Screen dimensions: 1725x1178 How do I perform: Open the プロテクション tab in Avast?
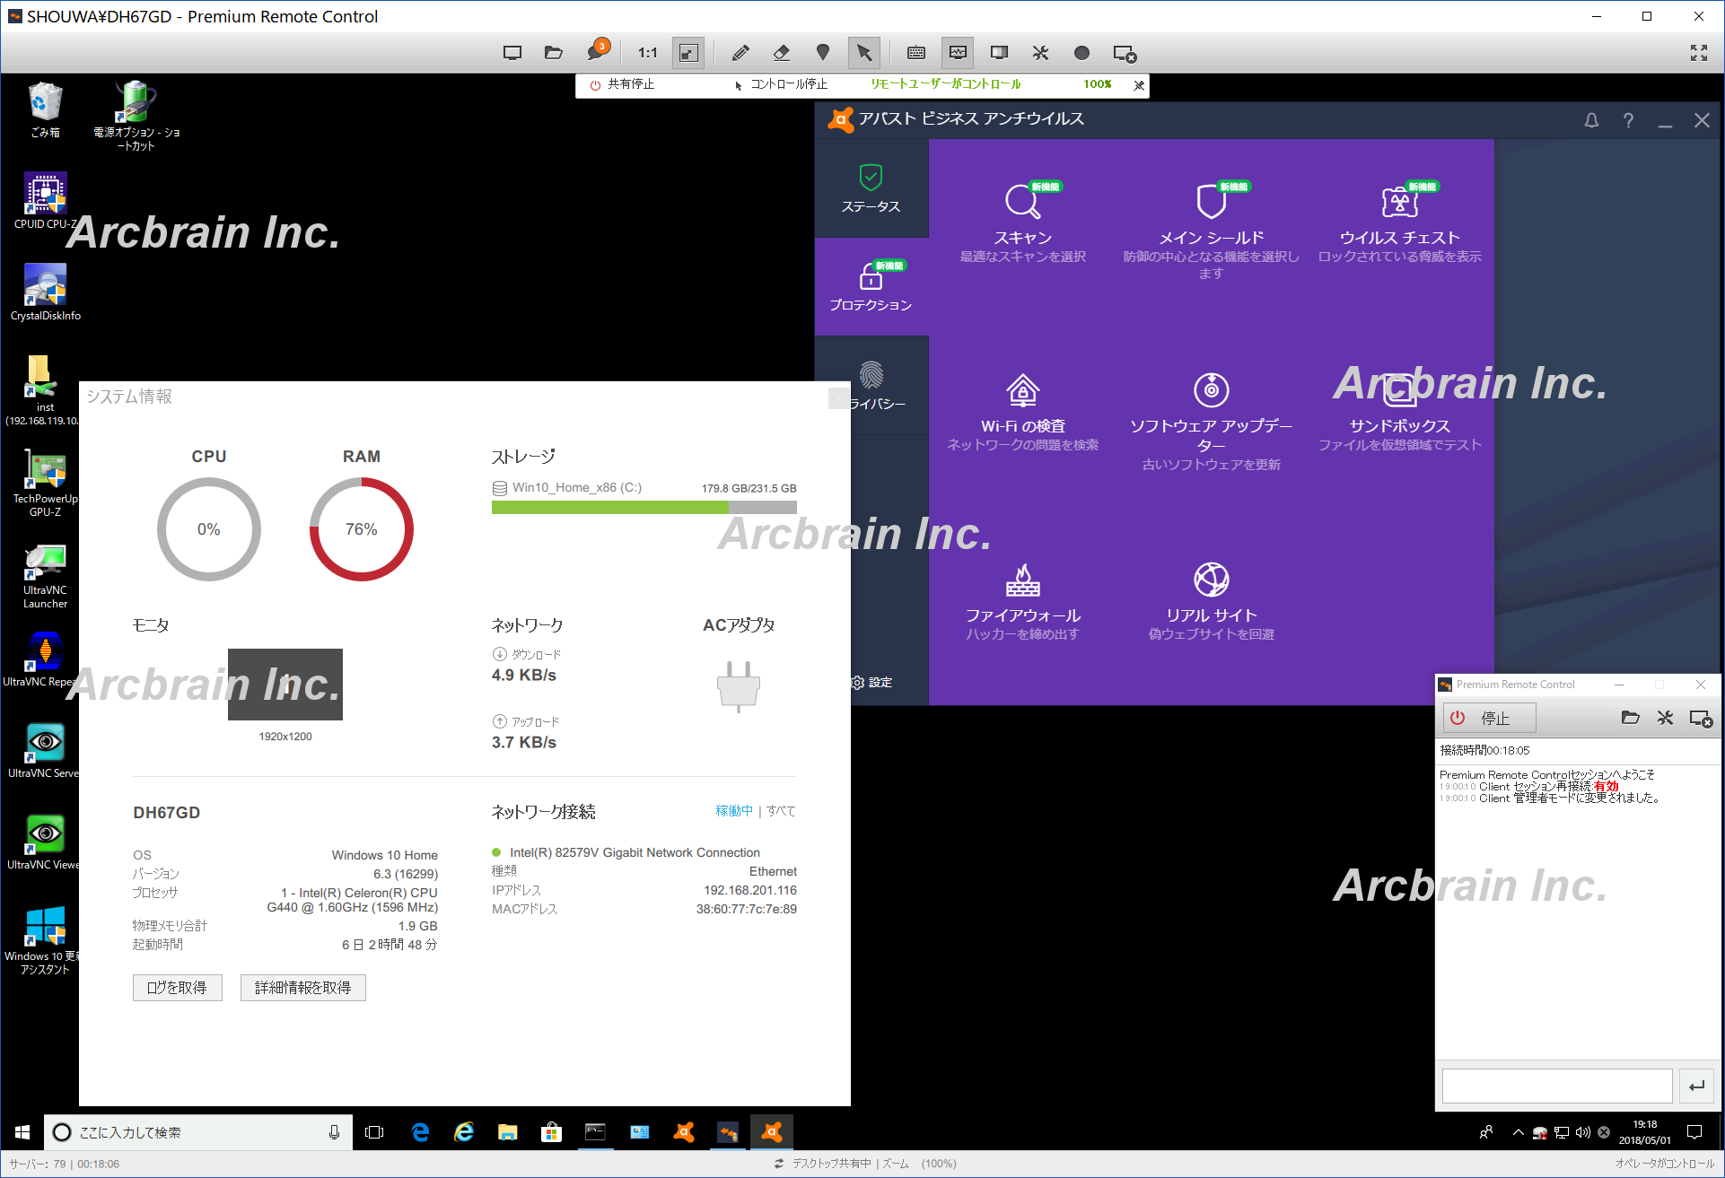tap(871, 287)
